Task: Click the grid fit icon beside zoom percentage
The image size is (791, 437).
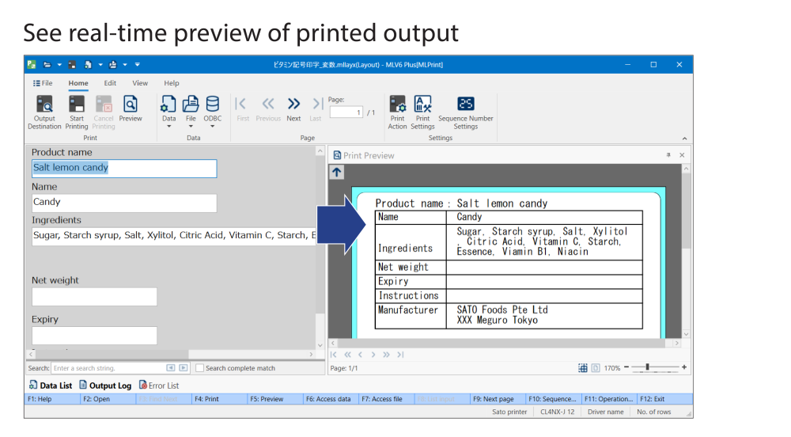Action: pyautogui.click(x=583, y=368)
